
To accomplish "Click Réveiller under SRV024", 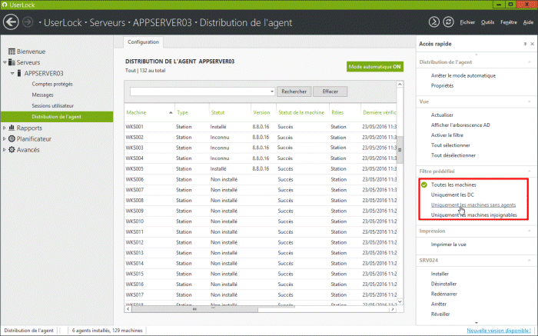I will click(x=440, y=314).
